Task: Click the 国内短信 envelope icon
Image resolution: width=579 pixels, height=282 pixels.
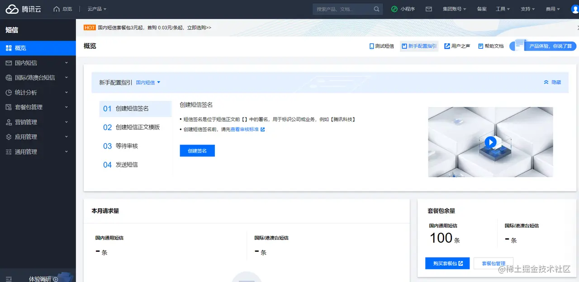Action: (9, 63)
